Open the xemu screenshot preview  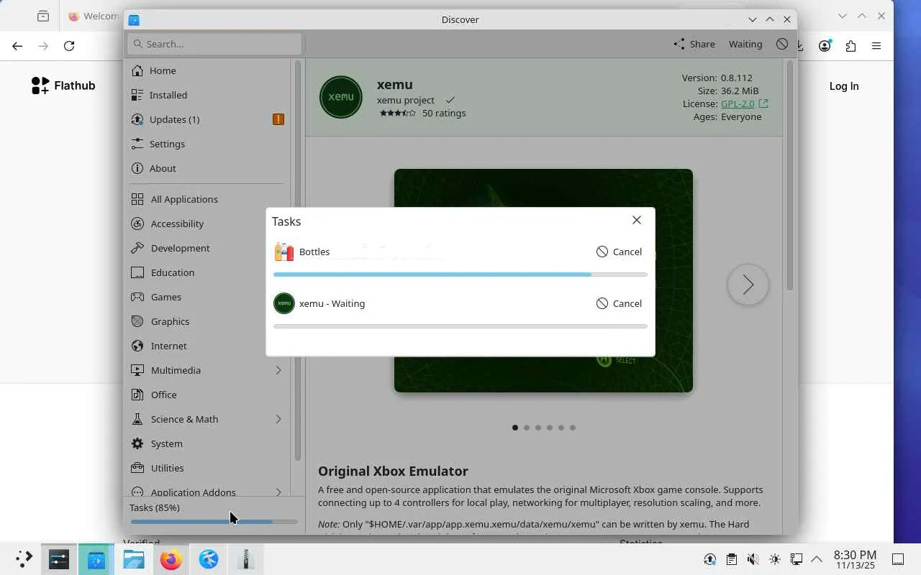click(x=543, y=280)
